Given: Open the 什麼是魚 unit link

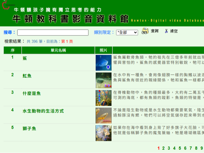Looking at the screenshot, I should (x=32, y=93).
